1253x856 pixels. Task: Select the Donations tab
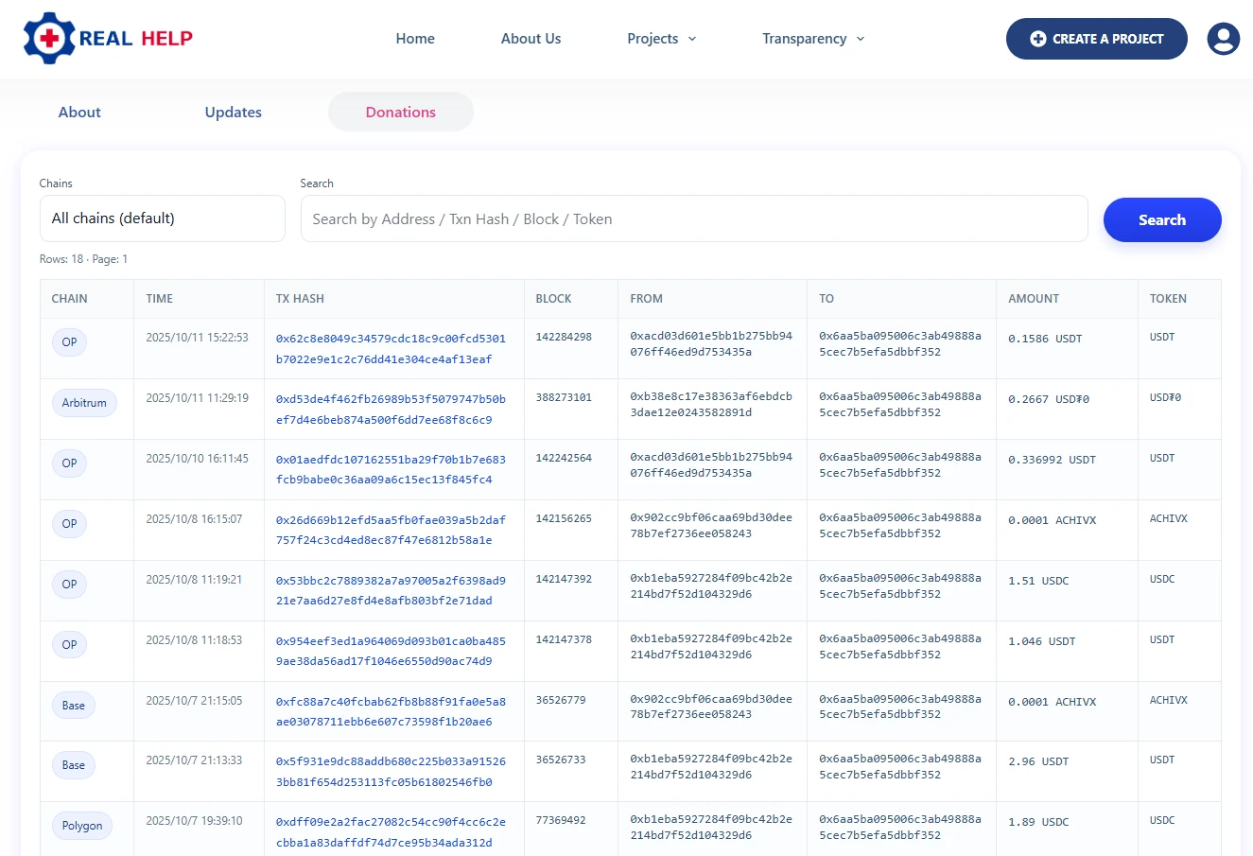click(x=400, y=113)
